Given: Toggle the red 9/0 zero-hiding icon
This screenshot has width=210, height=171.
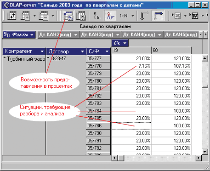Looking at the screenshot, I should pyautogui.click(x=111, y=16).
